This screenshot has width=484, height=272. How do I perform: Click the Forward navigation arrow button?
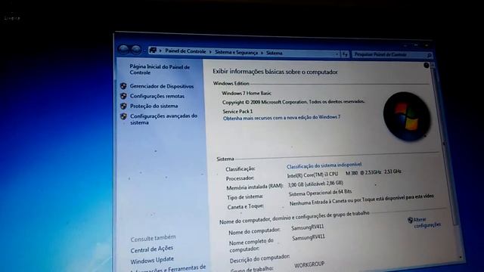click(x=136, y=50)
